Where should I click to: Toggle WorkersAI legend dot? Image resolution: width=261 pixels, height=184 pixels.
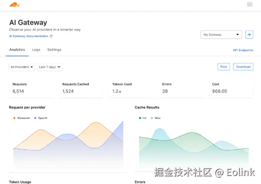[14, 118]
